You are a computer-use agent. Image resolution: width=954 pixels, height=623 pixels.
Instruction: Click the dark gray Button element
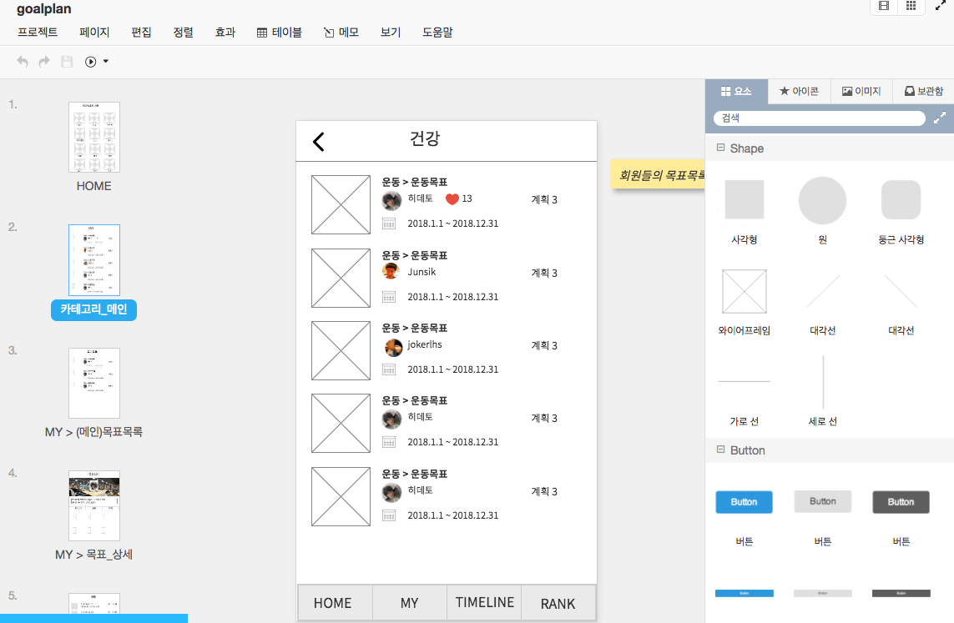[901, 501]
